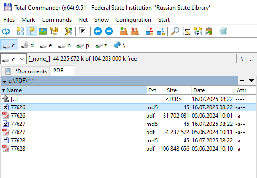The image size is (257, 178).
Task: Open the Mark menu
Action: [28, 20]
